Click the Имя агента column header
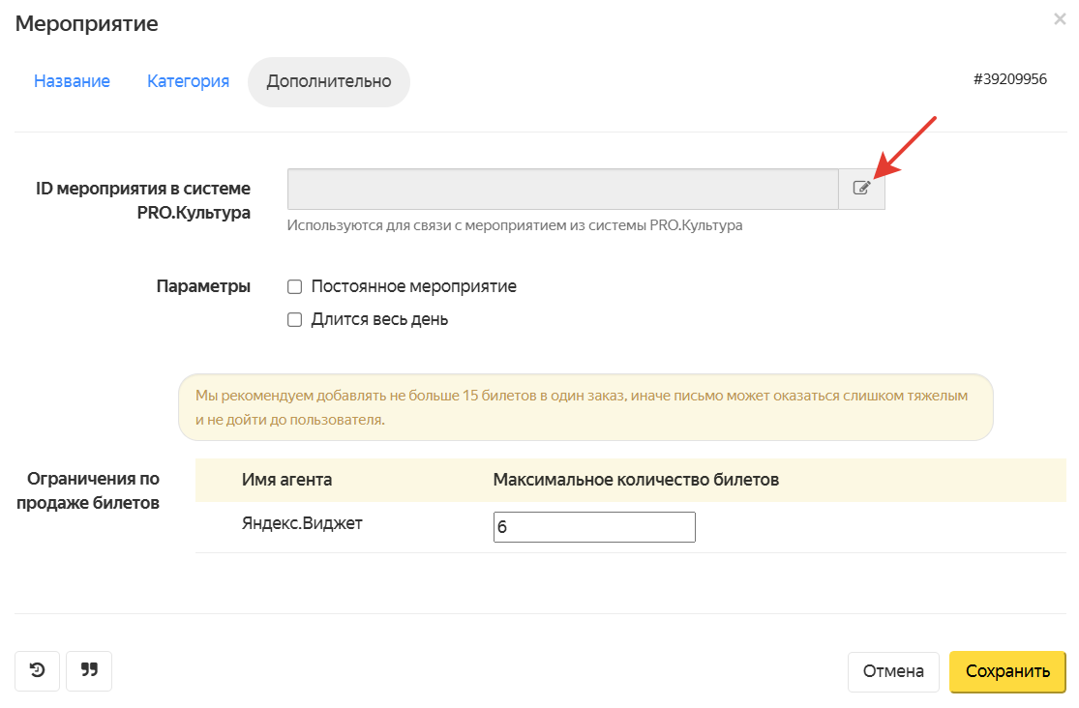 coord(286,480)
